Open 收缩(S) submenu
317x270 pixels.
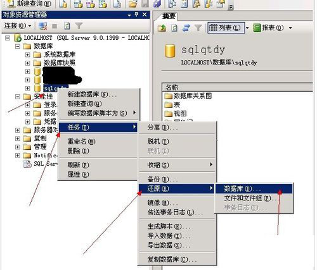(177, 165)
